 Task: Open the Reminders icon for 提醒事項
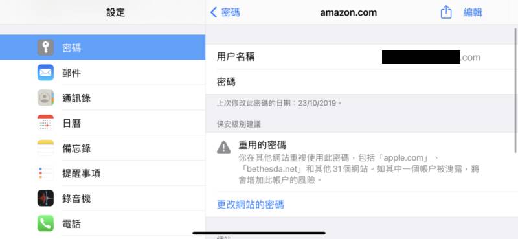tap(45, 173)
